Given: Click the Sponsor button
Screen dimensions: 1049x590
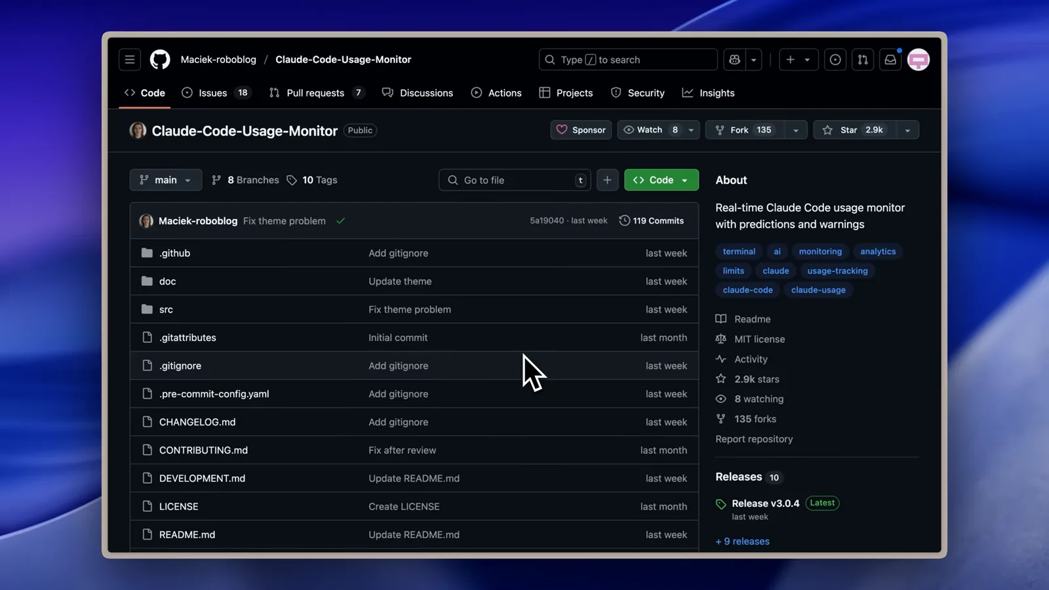Looking at the screenshot, I should [x=581, y=130].
